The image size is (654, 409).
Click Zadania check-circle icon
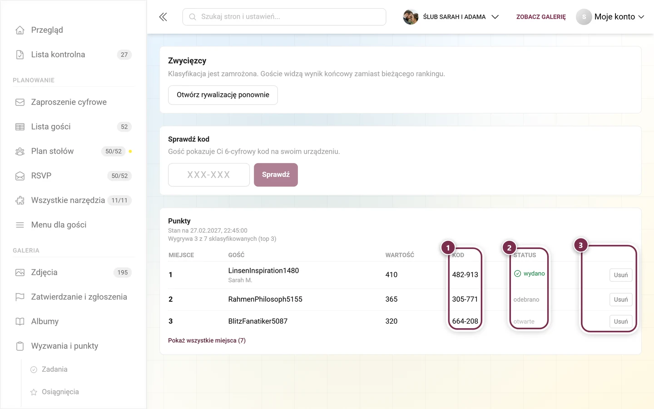click(x=34, y=370)
